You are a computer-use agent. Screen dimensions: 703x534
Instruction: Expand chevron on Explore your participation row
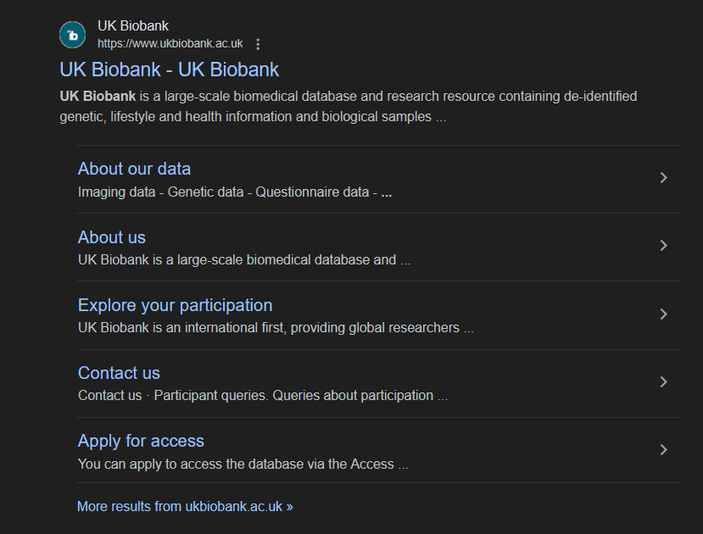tap(663, 314)
